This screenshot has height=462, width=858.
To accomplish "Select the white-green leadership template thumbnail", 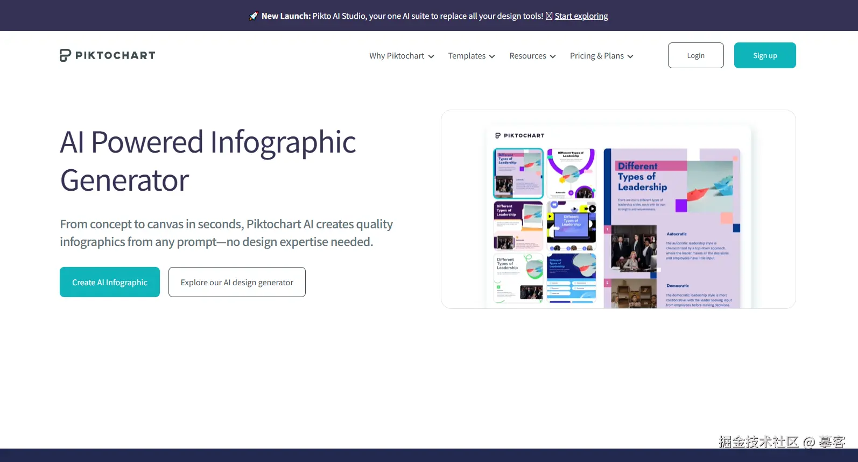I will (x=518, y=278).
